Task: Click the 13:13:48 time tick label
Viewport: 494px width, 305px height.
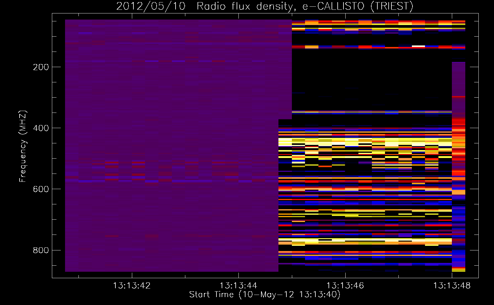Action: click(452, 286)
